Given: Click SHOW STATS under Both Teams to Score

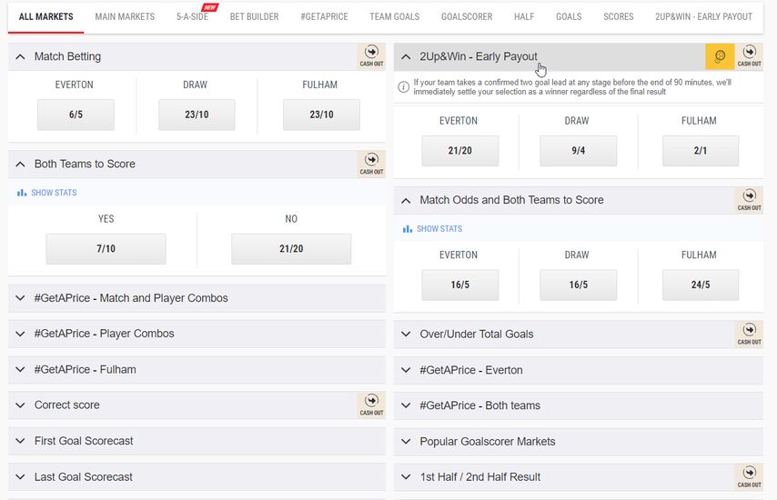Looking at the screenshot, I should (x=54, y=193).
